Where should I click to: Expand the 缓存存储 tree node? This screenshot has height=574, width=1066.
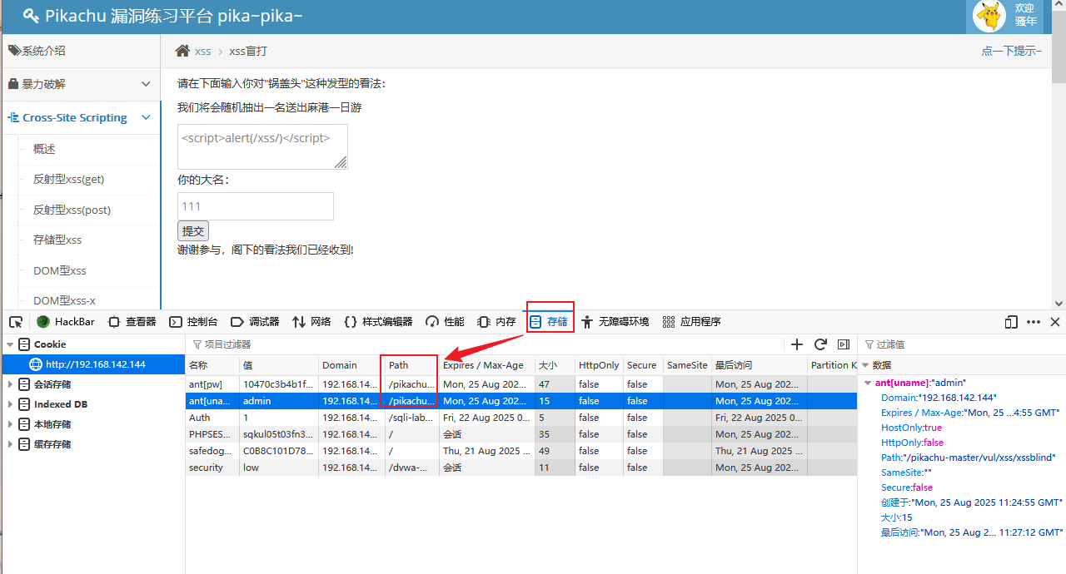tap(10, 444)
